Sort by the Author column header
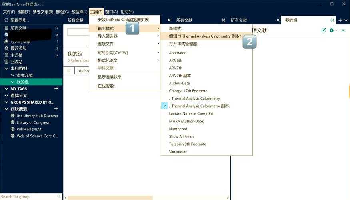350x200 pixels. pyautogui.click(x=84, y=70)
